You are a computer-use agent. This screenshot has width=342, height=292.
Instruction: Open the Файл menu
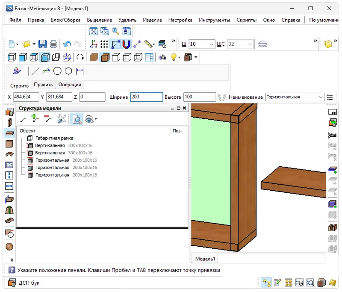pos(15,20)
